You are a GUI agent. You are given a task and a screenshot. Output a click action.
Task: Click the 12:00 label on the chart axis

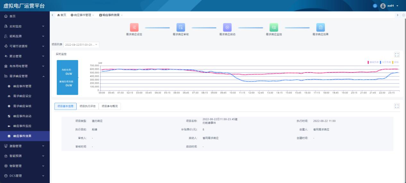251,93
